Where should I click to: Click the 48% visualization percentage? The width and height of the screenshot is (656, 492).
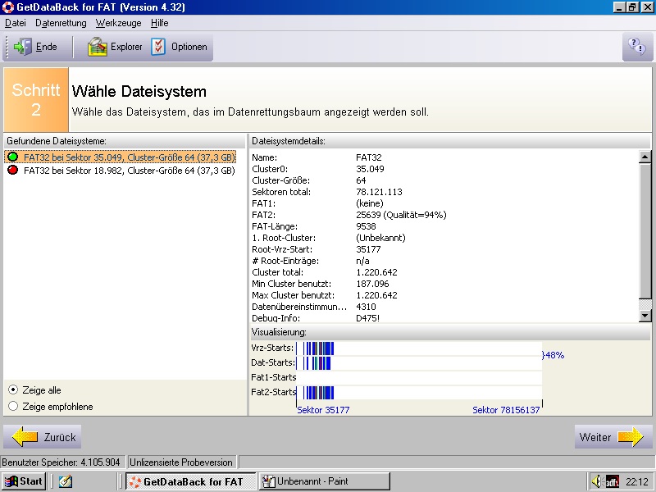554,355
